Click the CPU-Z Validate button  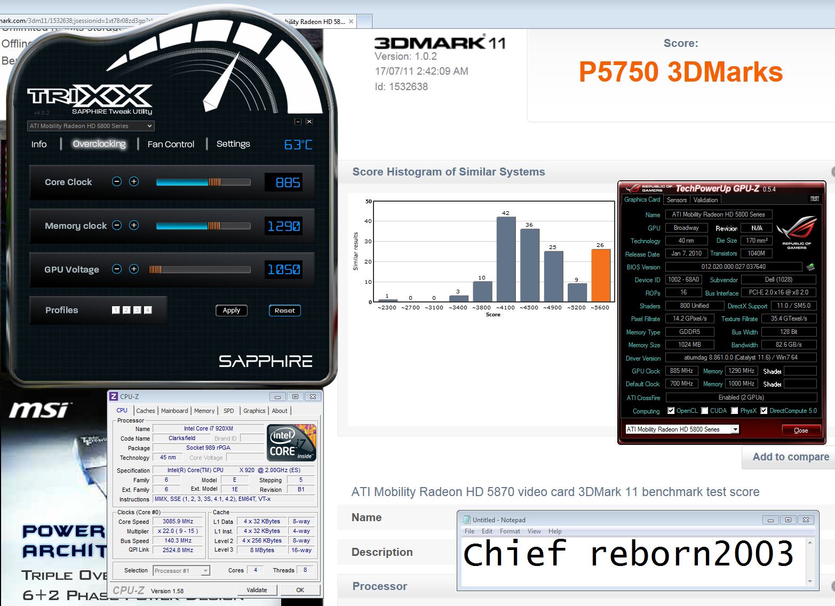pos(257,590)
